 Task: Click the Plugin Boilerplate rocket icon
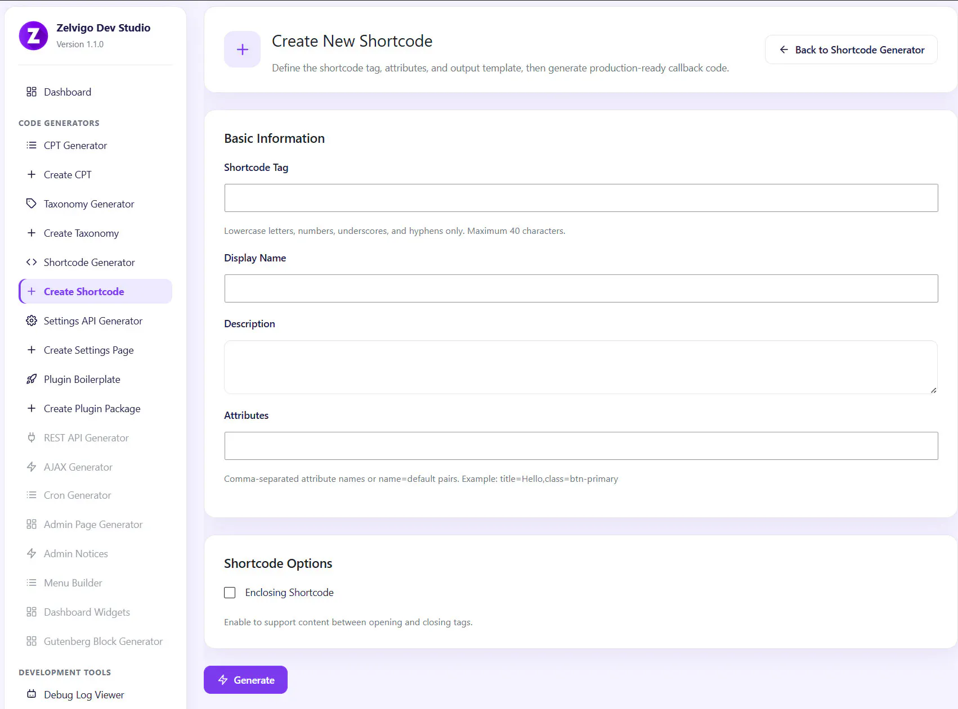[32, 379]
